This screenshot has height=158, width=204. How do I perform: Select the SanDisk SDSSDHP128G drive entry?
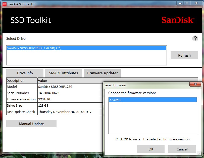pos(86,48)
